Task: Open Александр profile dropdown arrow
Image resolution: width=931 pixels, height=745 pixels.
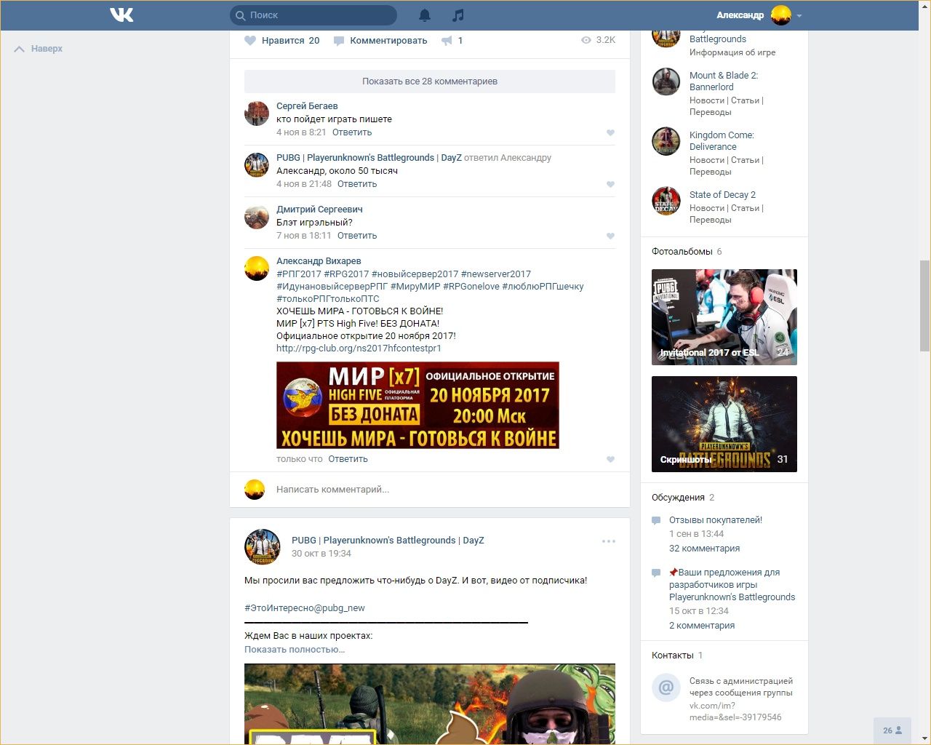Action: click(799, 15)
